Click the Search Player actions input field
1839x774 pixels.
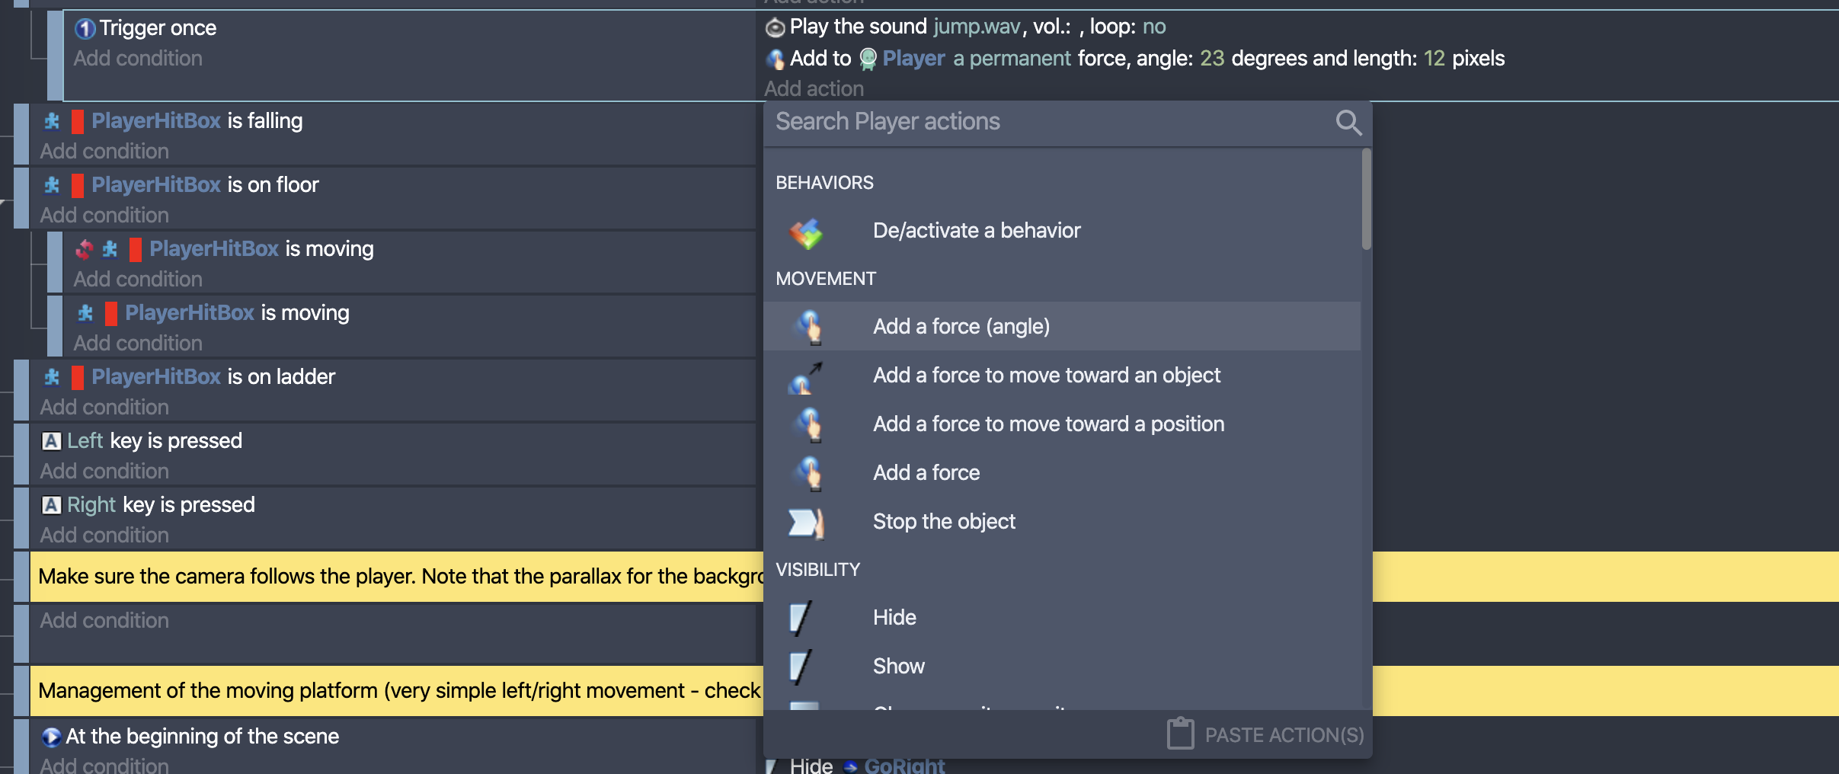click(x=990, y=121)
